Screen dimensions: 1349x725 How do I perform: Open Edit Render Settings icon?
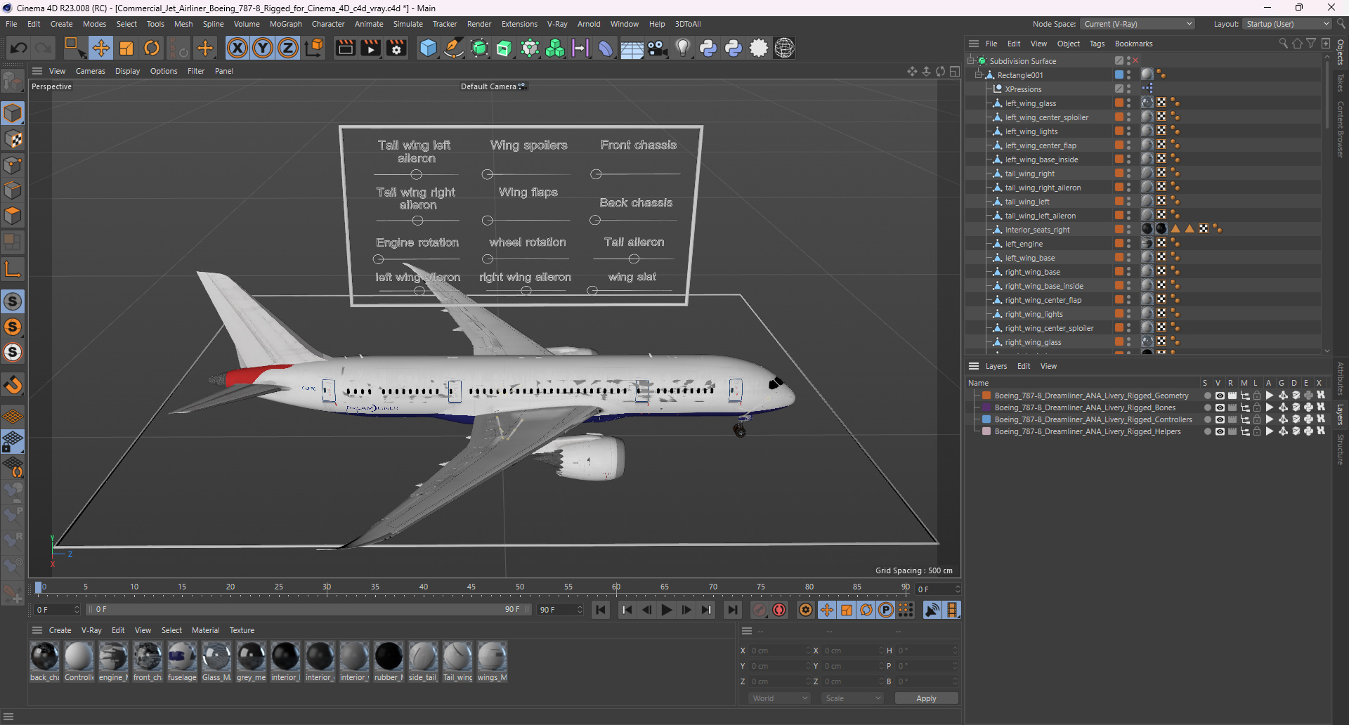(x=396, y=48)
